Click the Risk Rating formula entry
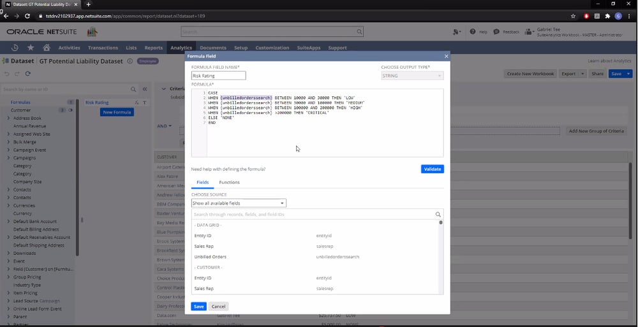Viewport: 638px width, 327px height. [x=97, y=103]
